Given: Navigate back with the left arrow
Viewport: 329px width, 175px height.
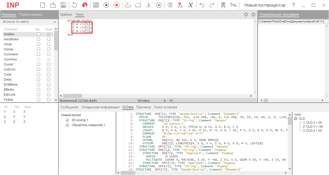Looking at the screenshot, I should [x=246, y=15].
